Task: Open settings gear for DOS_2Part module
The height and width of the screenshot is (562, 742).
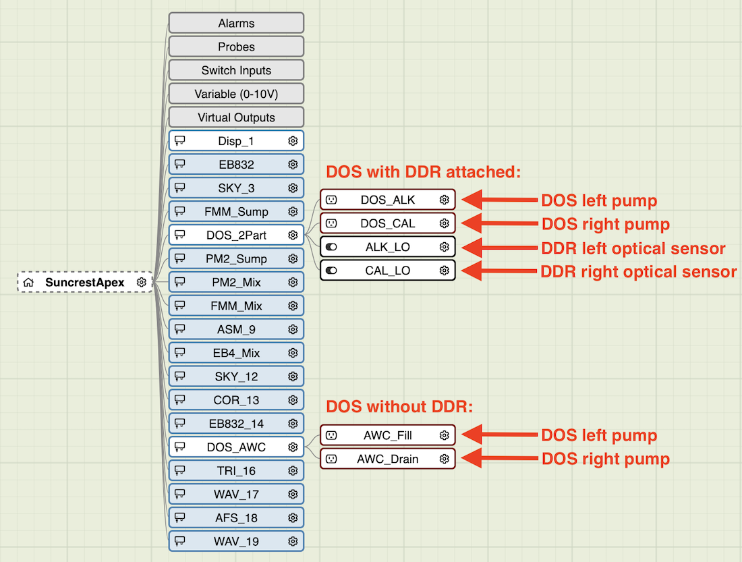Action: pos(293,235)
